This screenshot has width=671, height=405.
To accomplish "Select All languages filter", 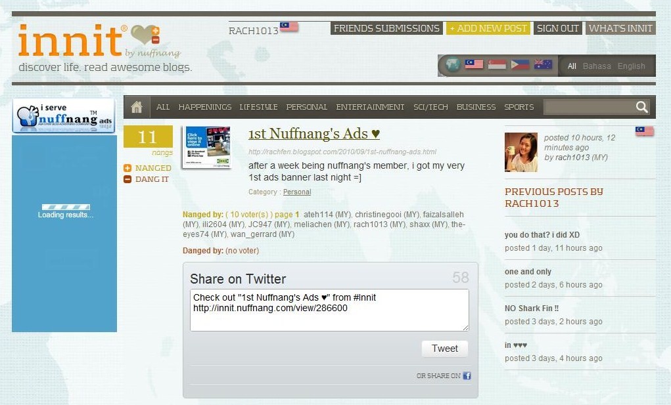I will pyautogui.click(x=572, y=66).
